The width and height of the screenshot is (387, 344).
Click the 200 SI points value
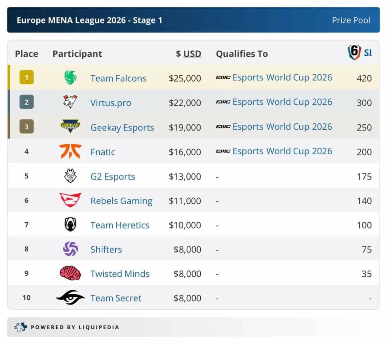[x=364, y=152]
